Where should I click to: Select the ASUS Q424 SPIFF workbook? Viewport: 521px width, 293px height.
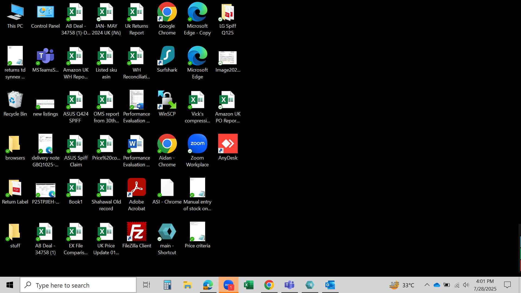point(76,107)
